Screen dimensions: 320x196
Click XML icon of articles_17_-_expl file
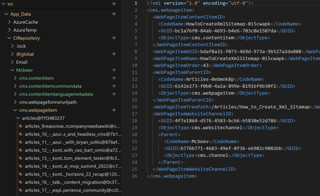(20, 190)
